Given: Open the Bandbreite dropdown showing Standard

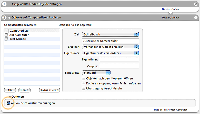Looking at the screenshot, I should pos(96,73).
